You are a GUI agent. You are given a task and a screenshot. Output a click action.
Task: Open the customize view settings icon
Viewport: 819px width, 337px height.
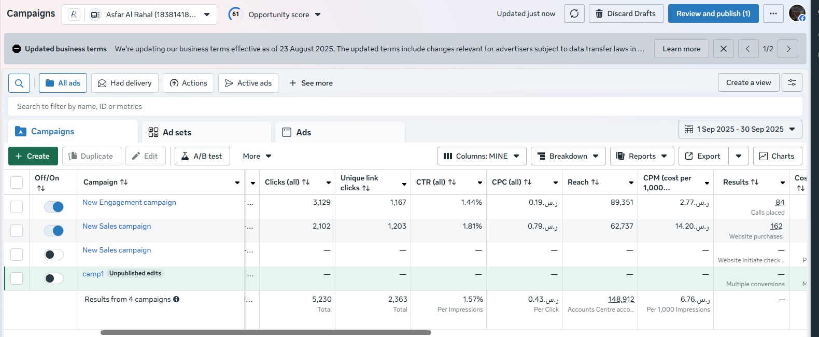click(x=792, y=82)
